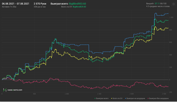Image resolution: width=177 pixels, height=102 pixels.
Task: Click the 600 label on the vertical axis
Action: [171, 42]
